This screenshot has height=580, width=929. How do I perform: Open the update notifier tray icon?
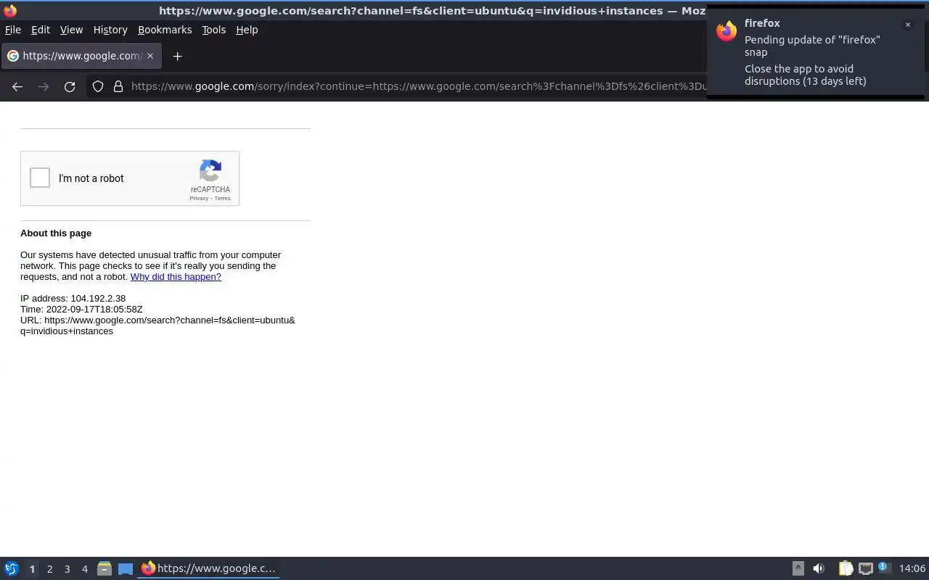(883, 568)
